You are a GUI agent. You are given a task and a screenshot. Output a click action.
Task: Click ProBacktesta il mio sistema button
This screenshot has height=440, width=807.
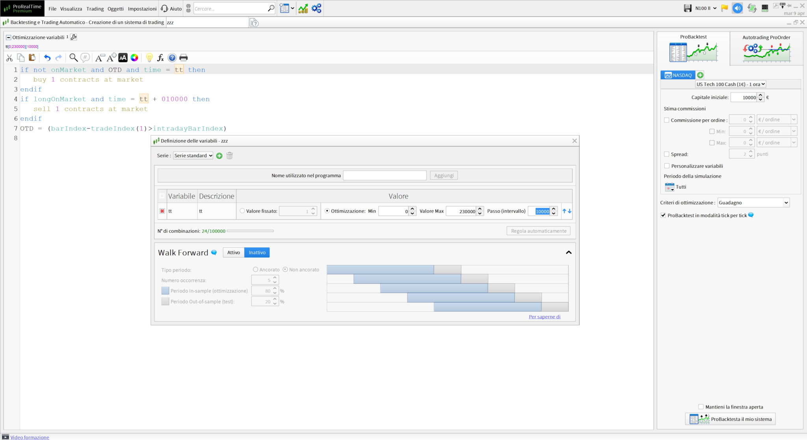coord(731,419)
